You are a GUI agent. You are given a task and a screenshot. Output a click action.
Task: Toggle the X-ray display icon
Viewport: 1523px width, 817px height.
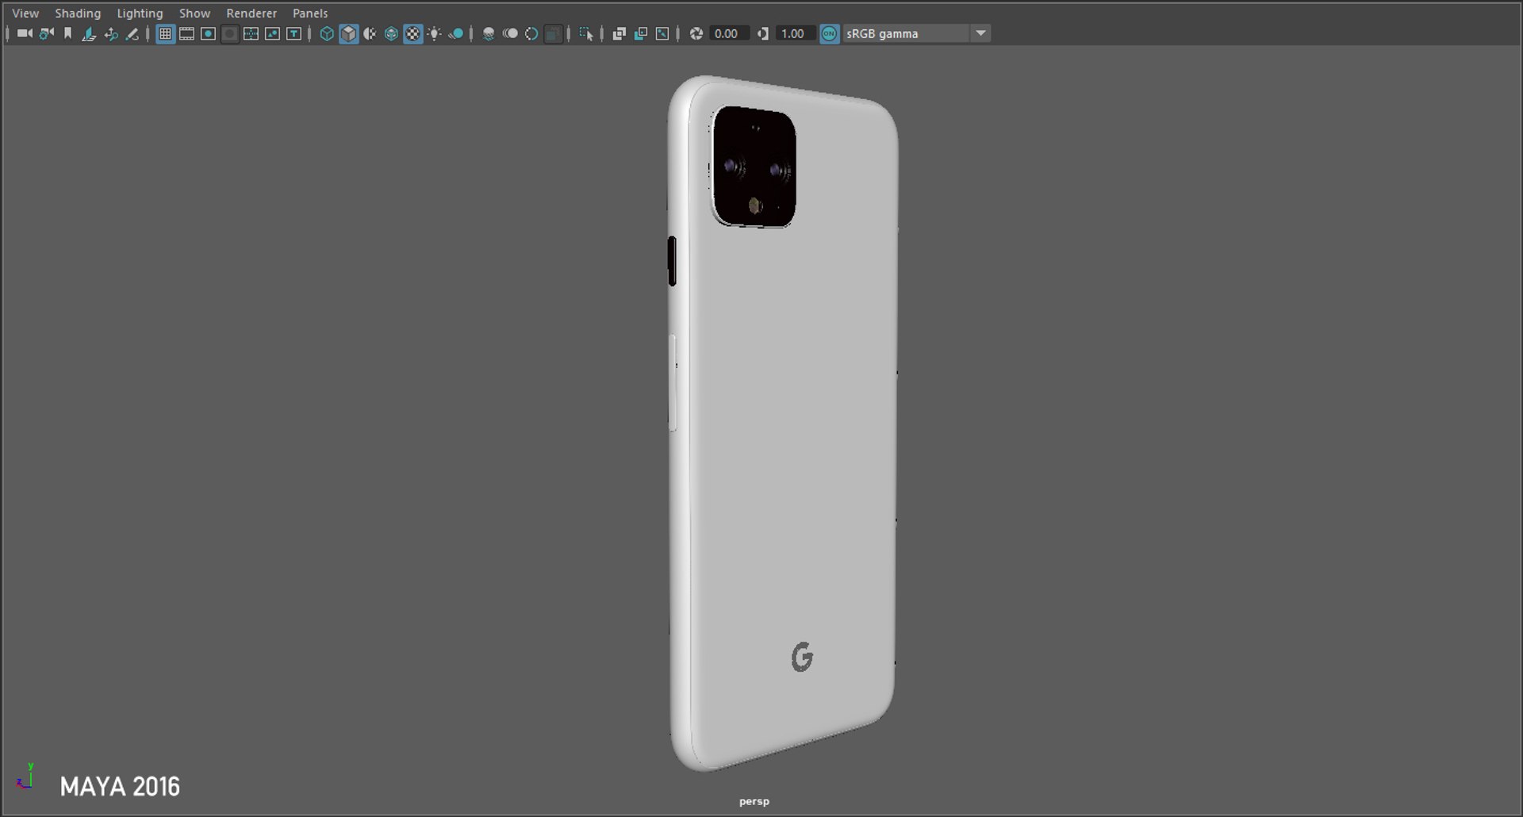pyautogui.click(x=620, y=33)
